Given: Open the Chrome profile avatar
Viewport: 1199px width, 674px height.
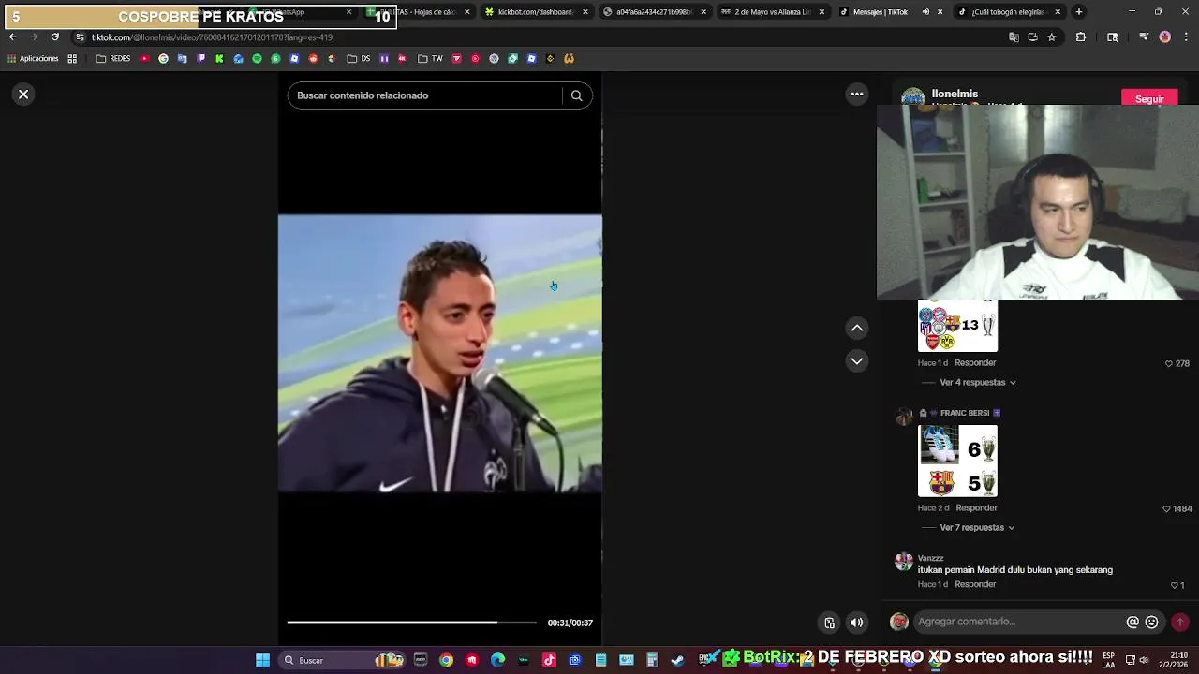Looking at the screenshot, I should click(1164, 37).
